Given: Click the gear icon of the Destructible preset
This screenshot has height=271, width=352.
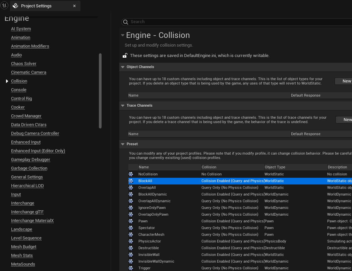Looking at the screenshot, I should 131,248.
